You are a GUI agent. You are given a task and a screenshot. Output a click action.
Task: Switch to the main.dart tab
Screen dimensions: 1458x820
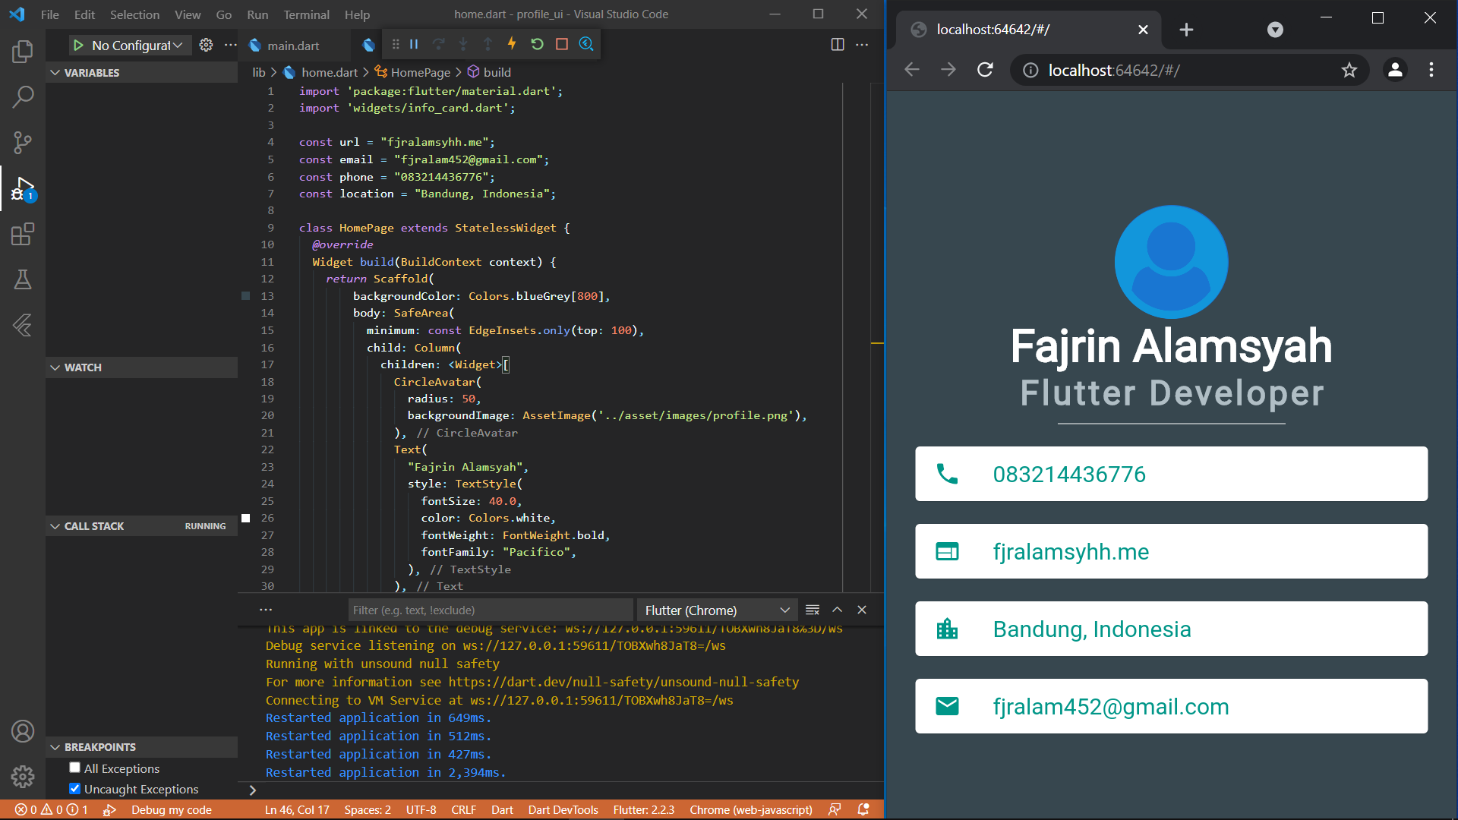292,45
